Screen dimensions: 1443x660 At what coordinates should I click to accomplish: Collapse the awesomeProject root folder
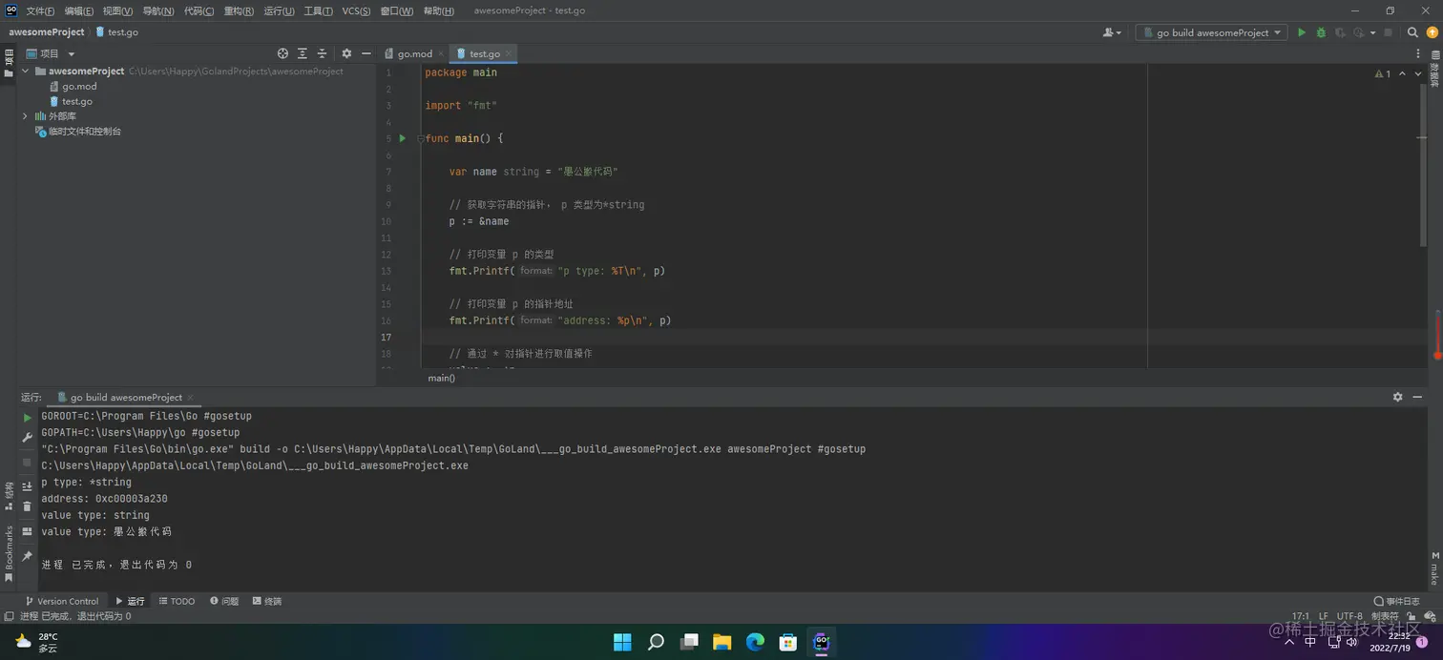click(26, 71)
